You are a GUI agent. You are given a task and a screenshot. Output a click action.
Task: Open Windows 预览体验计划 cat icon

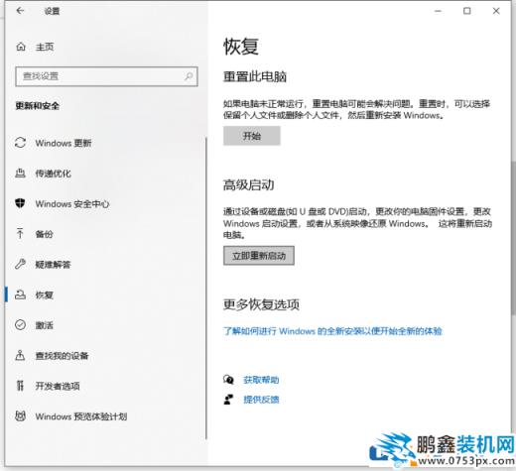(20, 415)
